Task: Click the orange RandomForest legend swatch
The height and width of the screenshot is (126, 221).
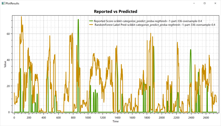Action: [91, 25]
